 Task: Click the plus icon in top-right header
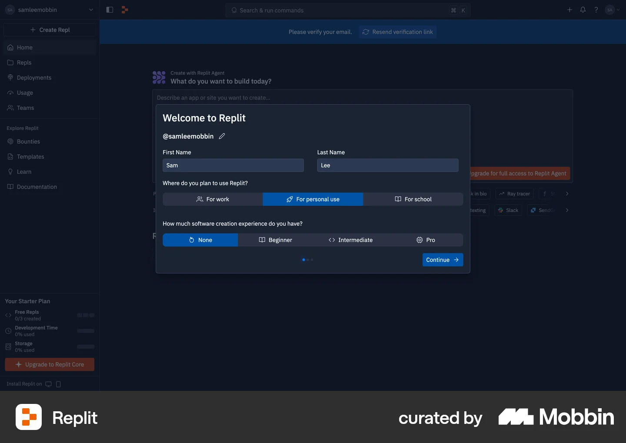coord(569,10)
